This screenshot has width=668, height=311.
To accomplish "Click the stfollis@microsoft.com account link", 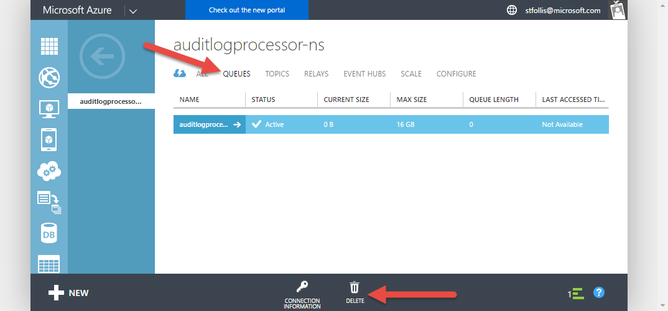I will pos(563,11).
